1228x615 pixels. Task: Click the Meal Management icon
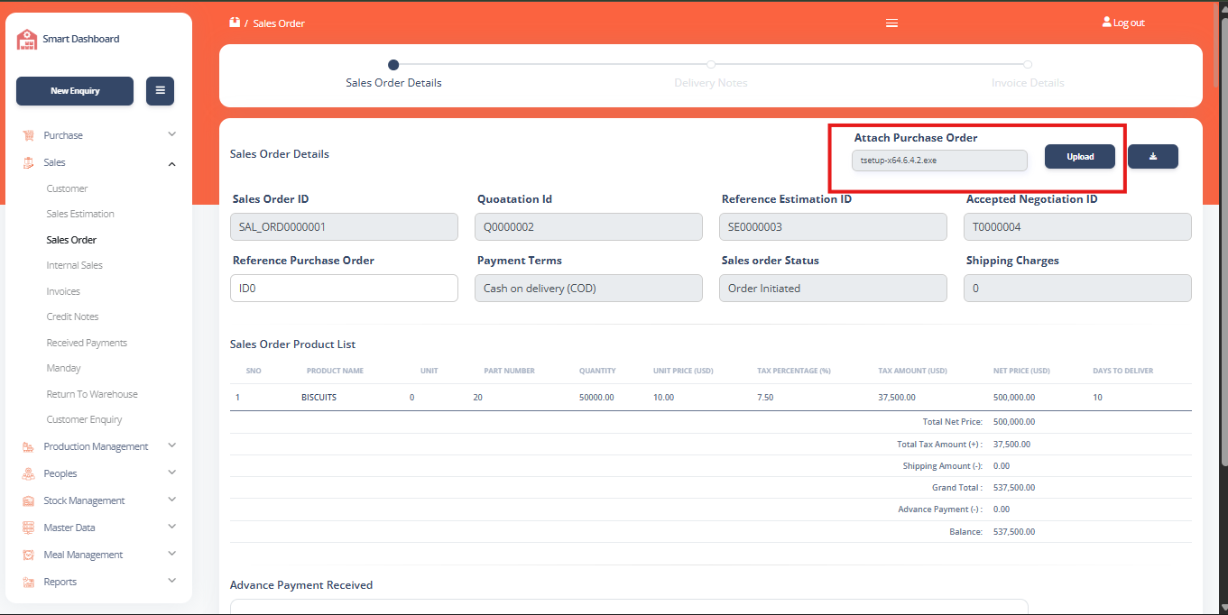28,555
